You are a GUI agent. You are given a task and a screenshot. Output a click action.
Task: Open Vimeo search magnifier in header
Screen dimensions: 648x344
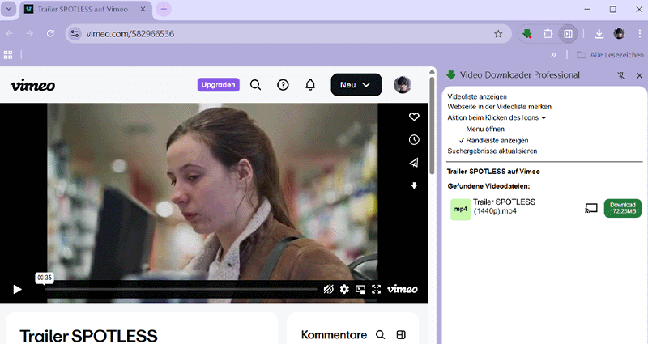click(255, 85)
